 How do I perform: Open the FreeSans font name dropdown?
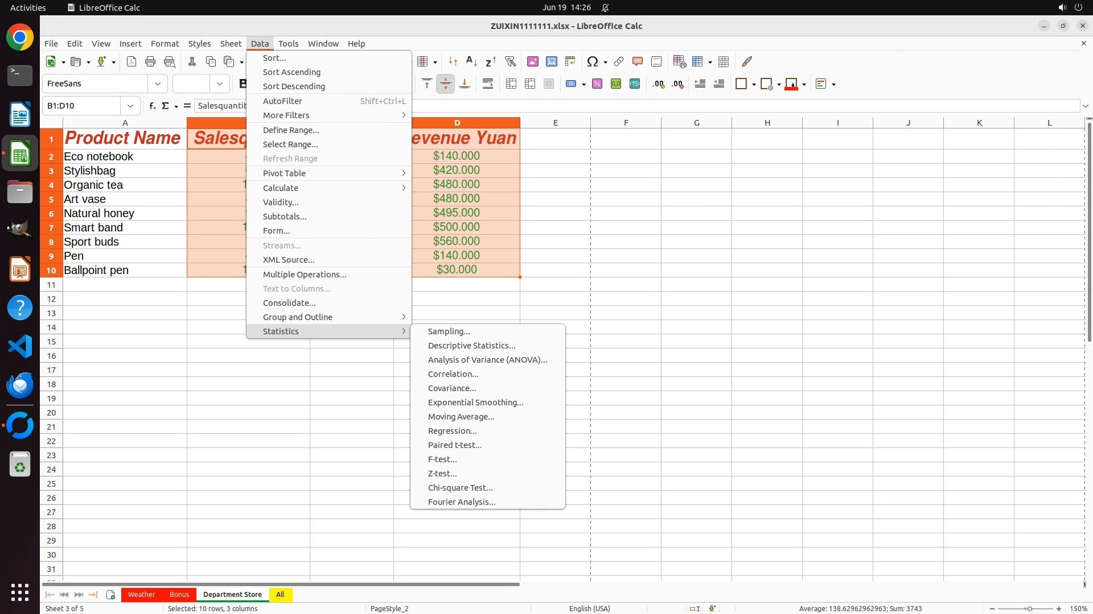158,84
